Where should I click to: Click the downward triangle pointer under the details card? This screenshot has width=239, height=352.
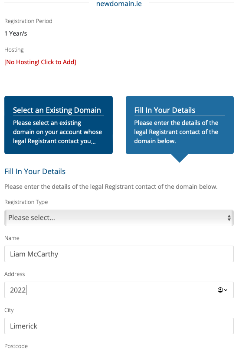point(180,158)
